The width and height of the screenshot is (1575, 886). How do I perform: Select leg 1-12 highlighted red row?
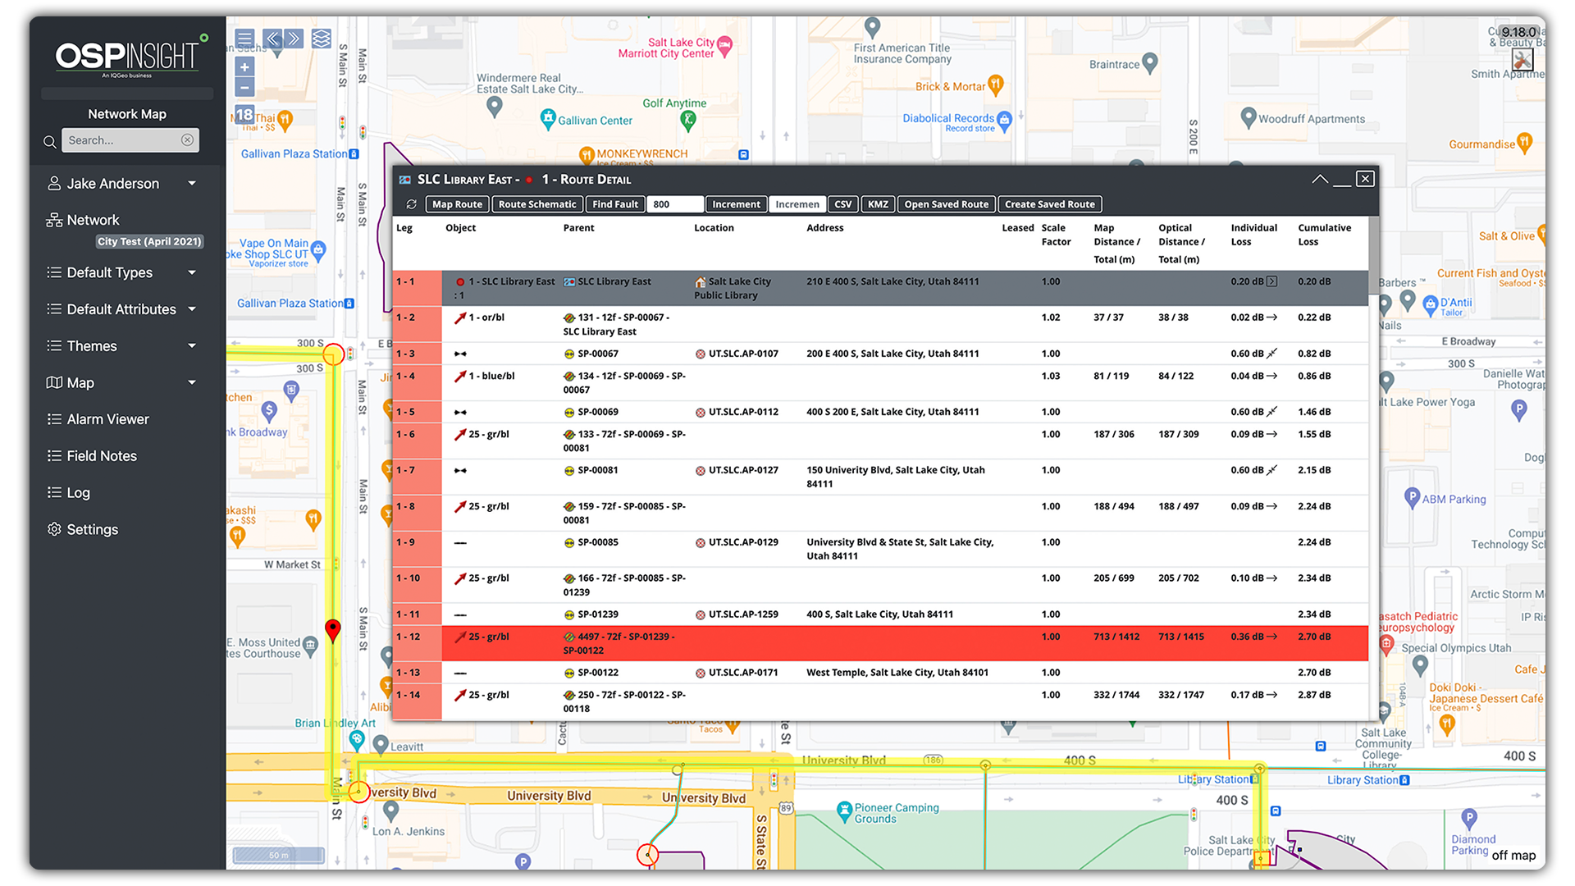point(880,643)
